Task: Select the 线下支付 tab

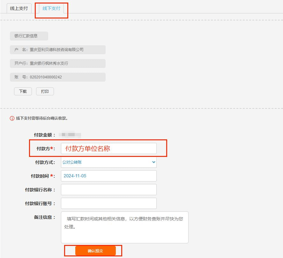Action: tap(51, 8)
